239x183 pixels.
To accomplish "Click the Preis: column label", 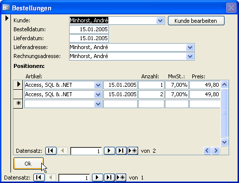I will (x=198, y=76).
